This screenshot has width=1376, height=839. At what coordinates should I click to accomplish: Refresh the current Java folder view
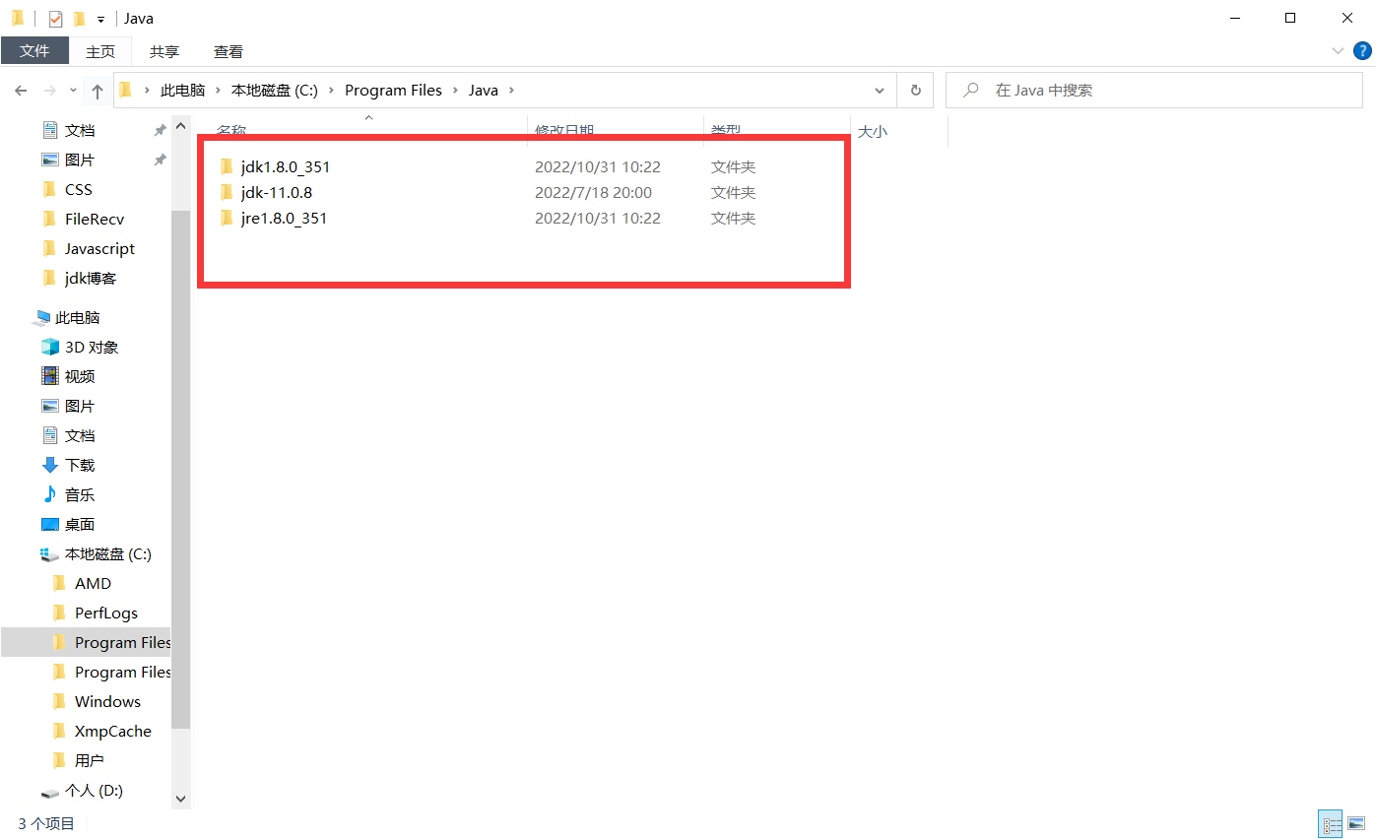pyautogui.click(x=915, y=91)
